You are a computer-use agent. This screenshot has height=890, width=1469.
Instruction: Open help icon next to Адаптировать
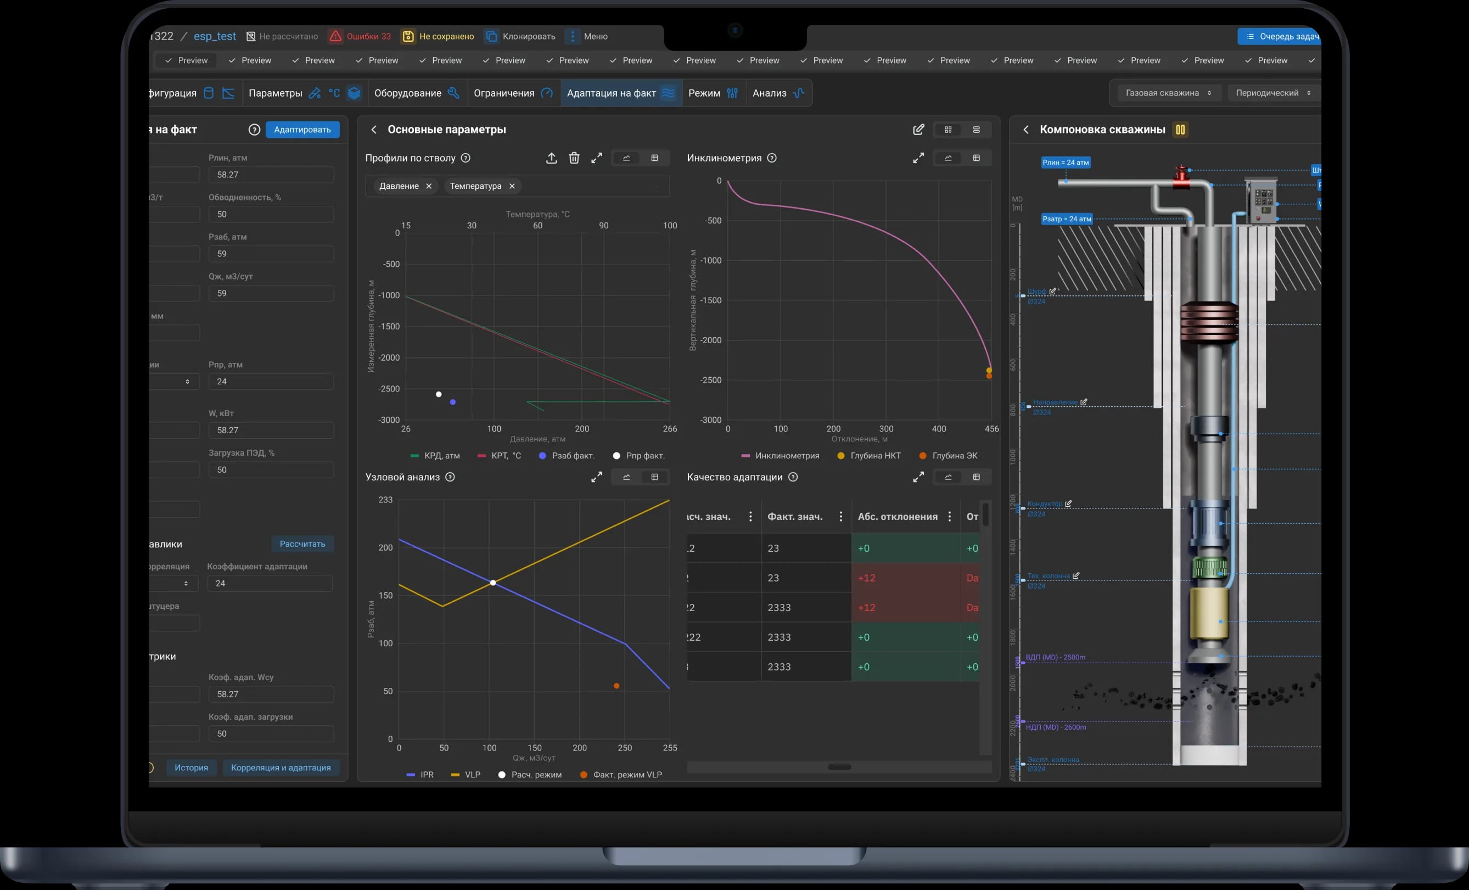pos(255,130)
